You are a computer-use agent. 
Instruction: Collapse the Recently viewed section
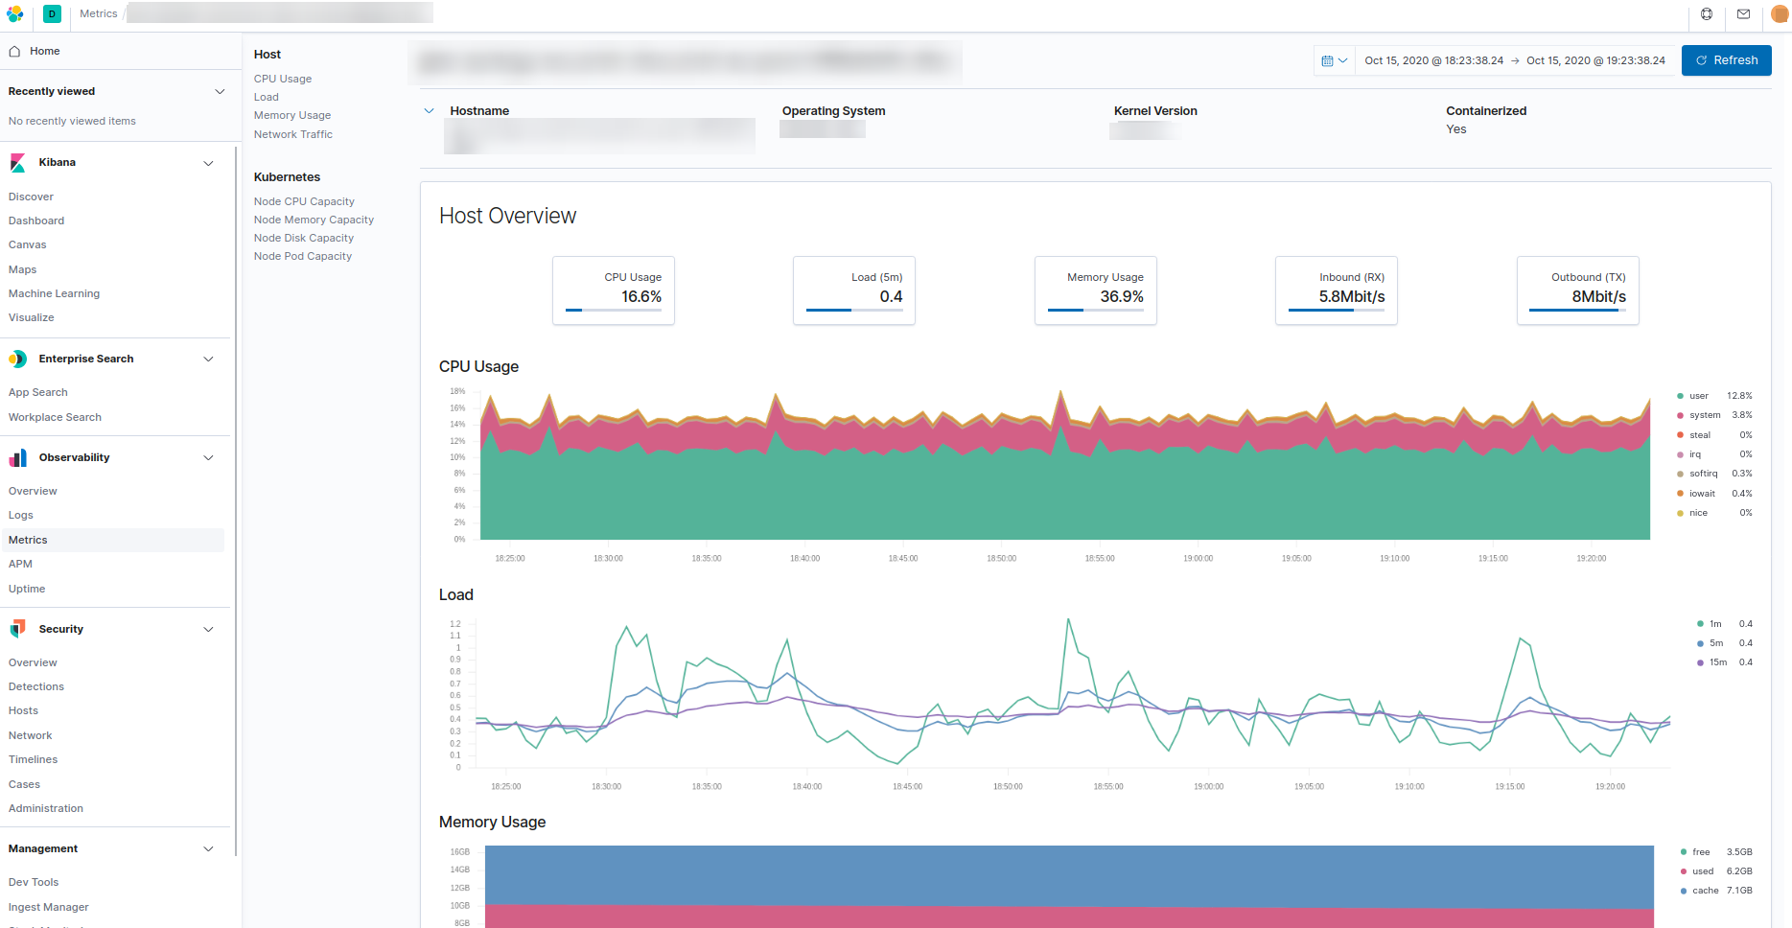pyautogui.click(x=220, y=91)
